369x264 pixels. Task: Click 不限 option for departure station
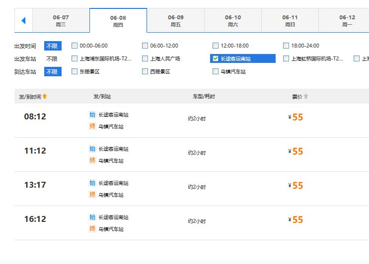point(52,58)
